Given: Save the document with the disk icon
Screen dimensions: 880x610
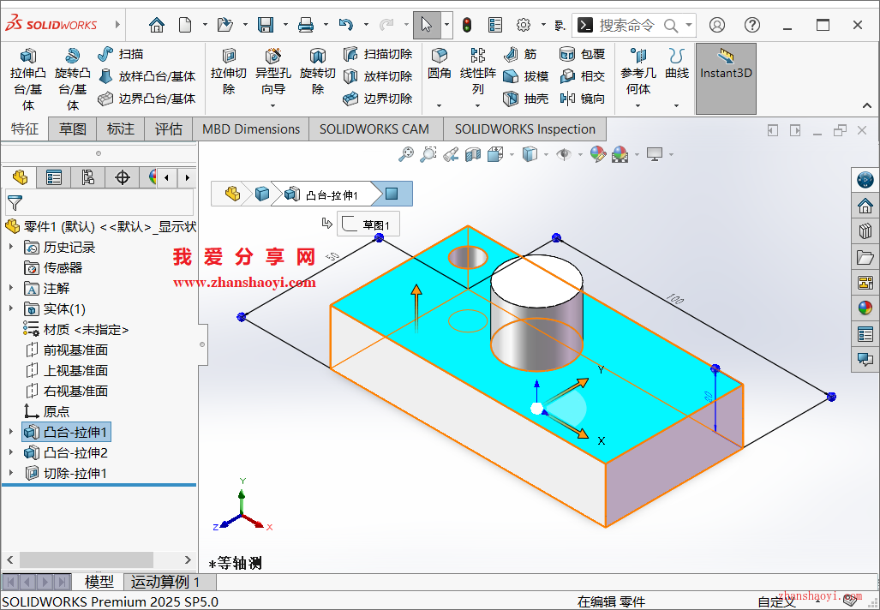Looking at the screenshot, I should pos(266,25).
